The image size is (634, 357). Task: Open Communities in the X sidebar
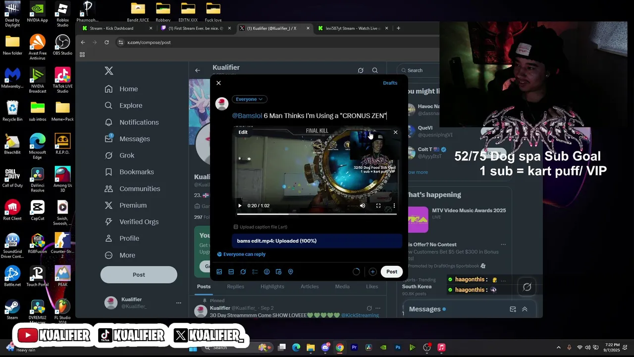click(x=132, y=189)
